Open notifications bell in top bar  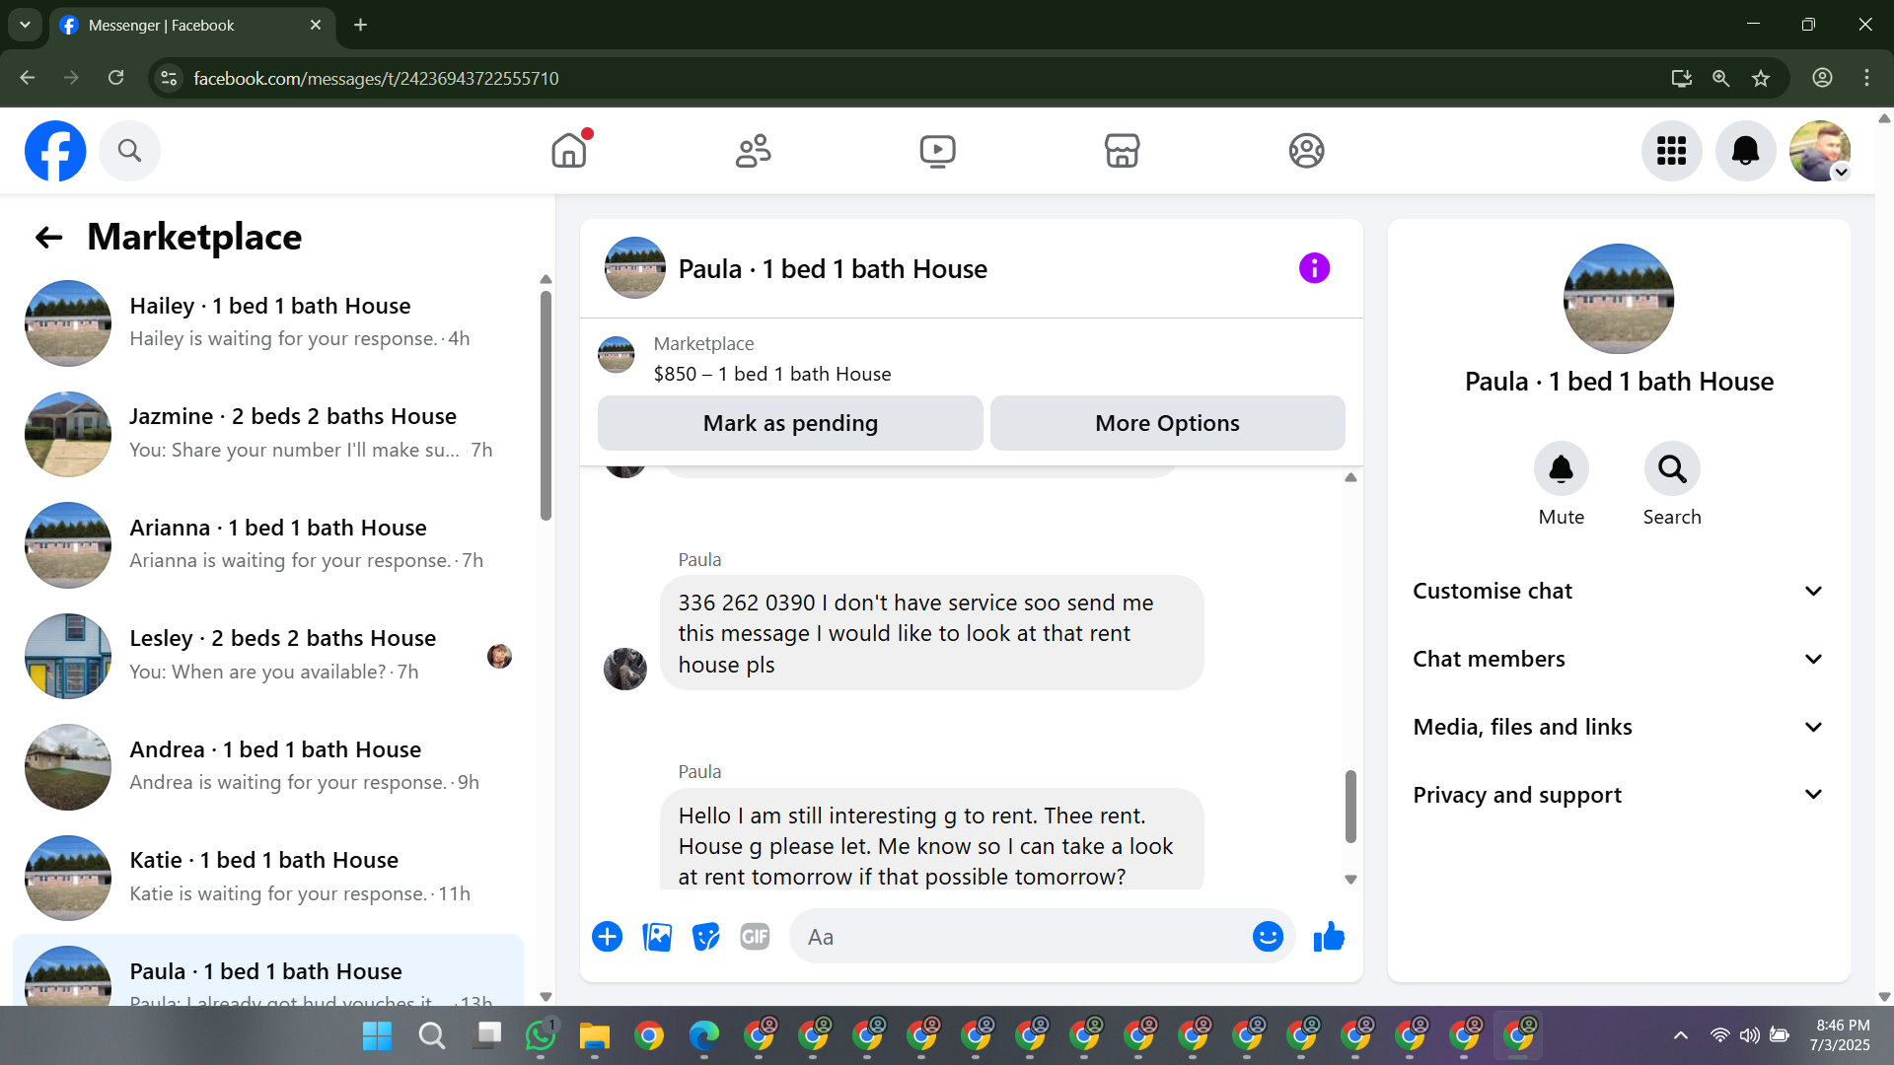click(x=1745, y=151)
